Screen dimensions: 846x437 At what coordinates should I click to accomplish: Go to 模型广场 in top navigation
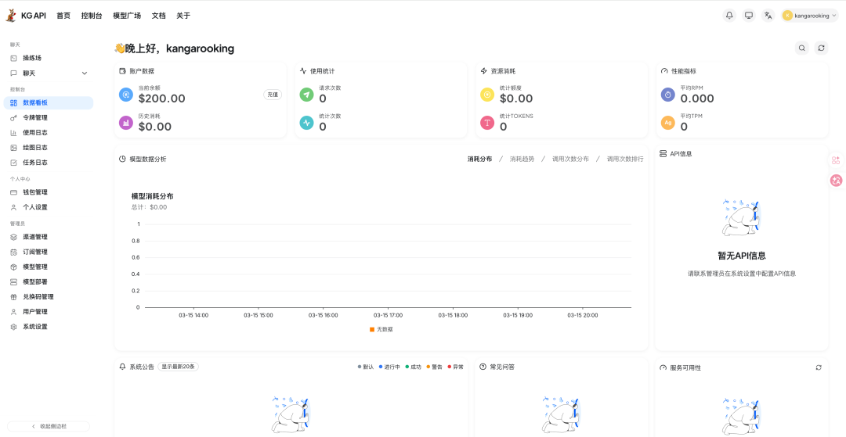pos(127,16)
